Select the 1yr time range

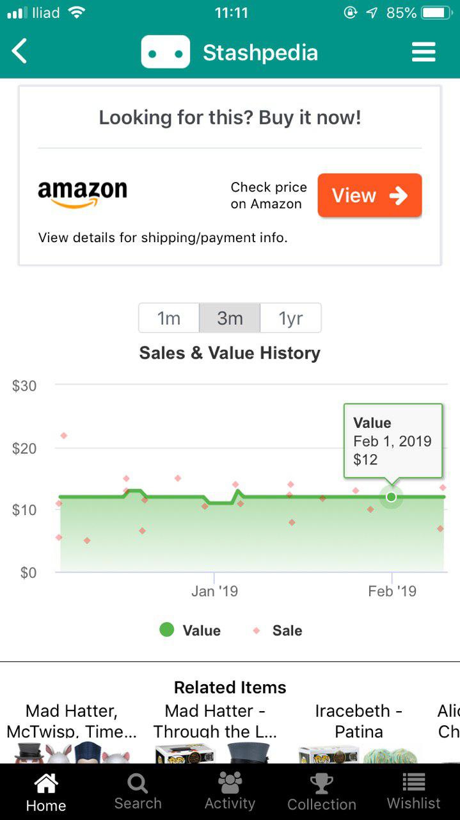pos(290,318)
